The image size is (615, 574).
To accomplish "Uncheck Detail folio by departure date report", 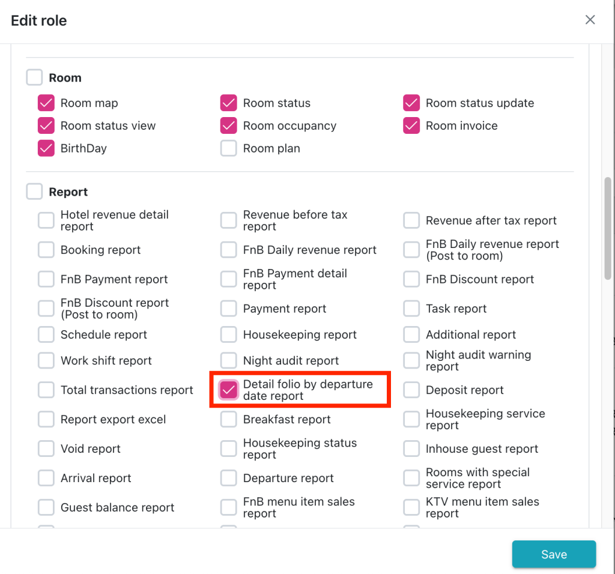I will tap(229, 390).
